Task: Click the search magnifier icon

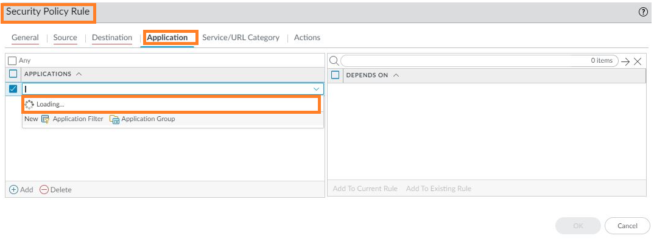Action: pyautogui.click(x=334, y=61)
